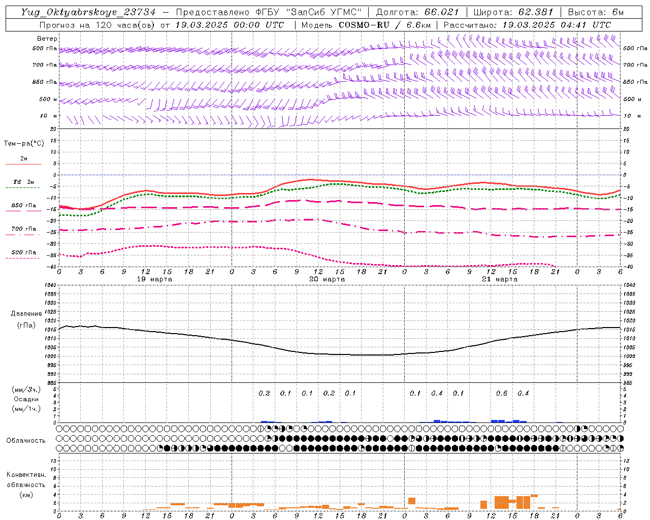Click the Облачность cloud cover label
The image size is (650, 520).
(x=26, y=440)
